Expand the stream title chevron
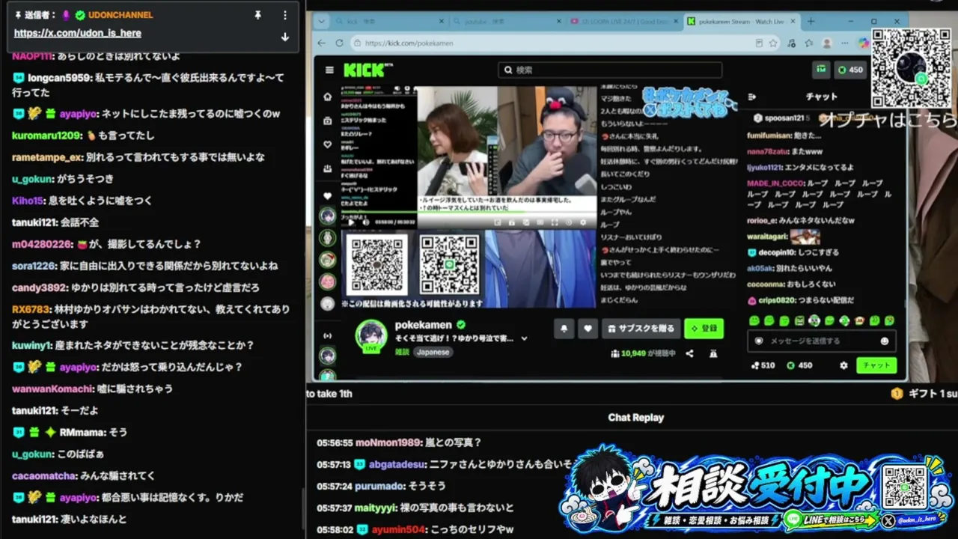The height and width of the screenshot is (539, 958). click(524, 338)
